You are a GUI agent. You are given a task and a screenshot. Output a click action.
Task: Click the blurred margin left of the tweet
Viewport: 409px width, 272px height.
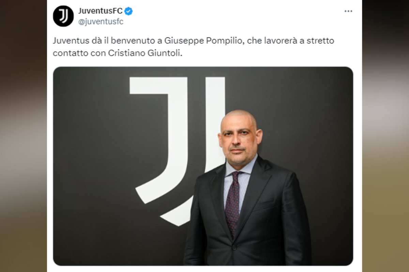[x=23, y=136]
